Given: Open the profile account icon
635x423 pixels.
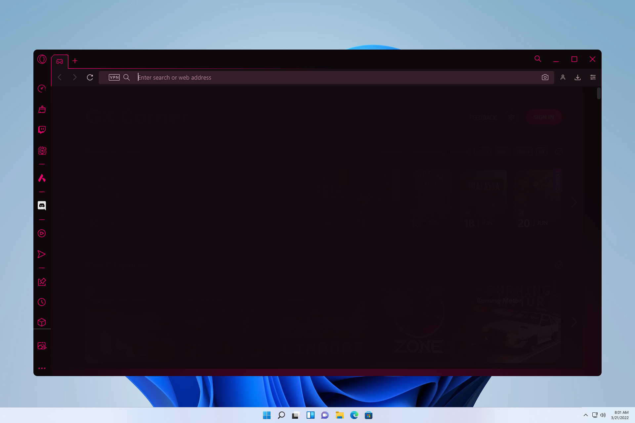Looking at the screenshot, I should pyautogui.click(x=563, y=77).
